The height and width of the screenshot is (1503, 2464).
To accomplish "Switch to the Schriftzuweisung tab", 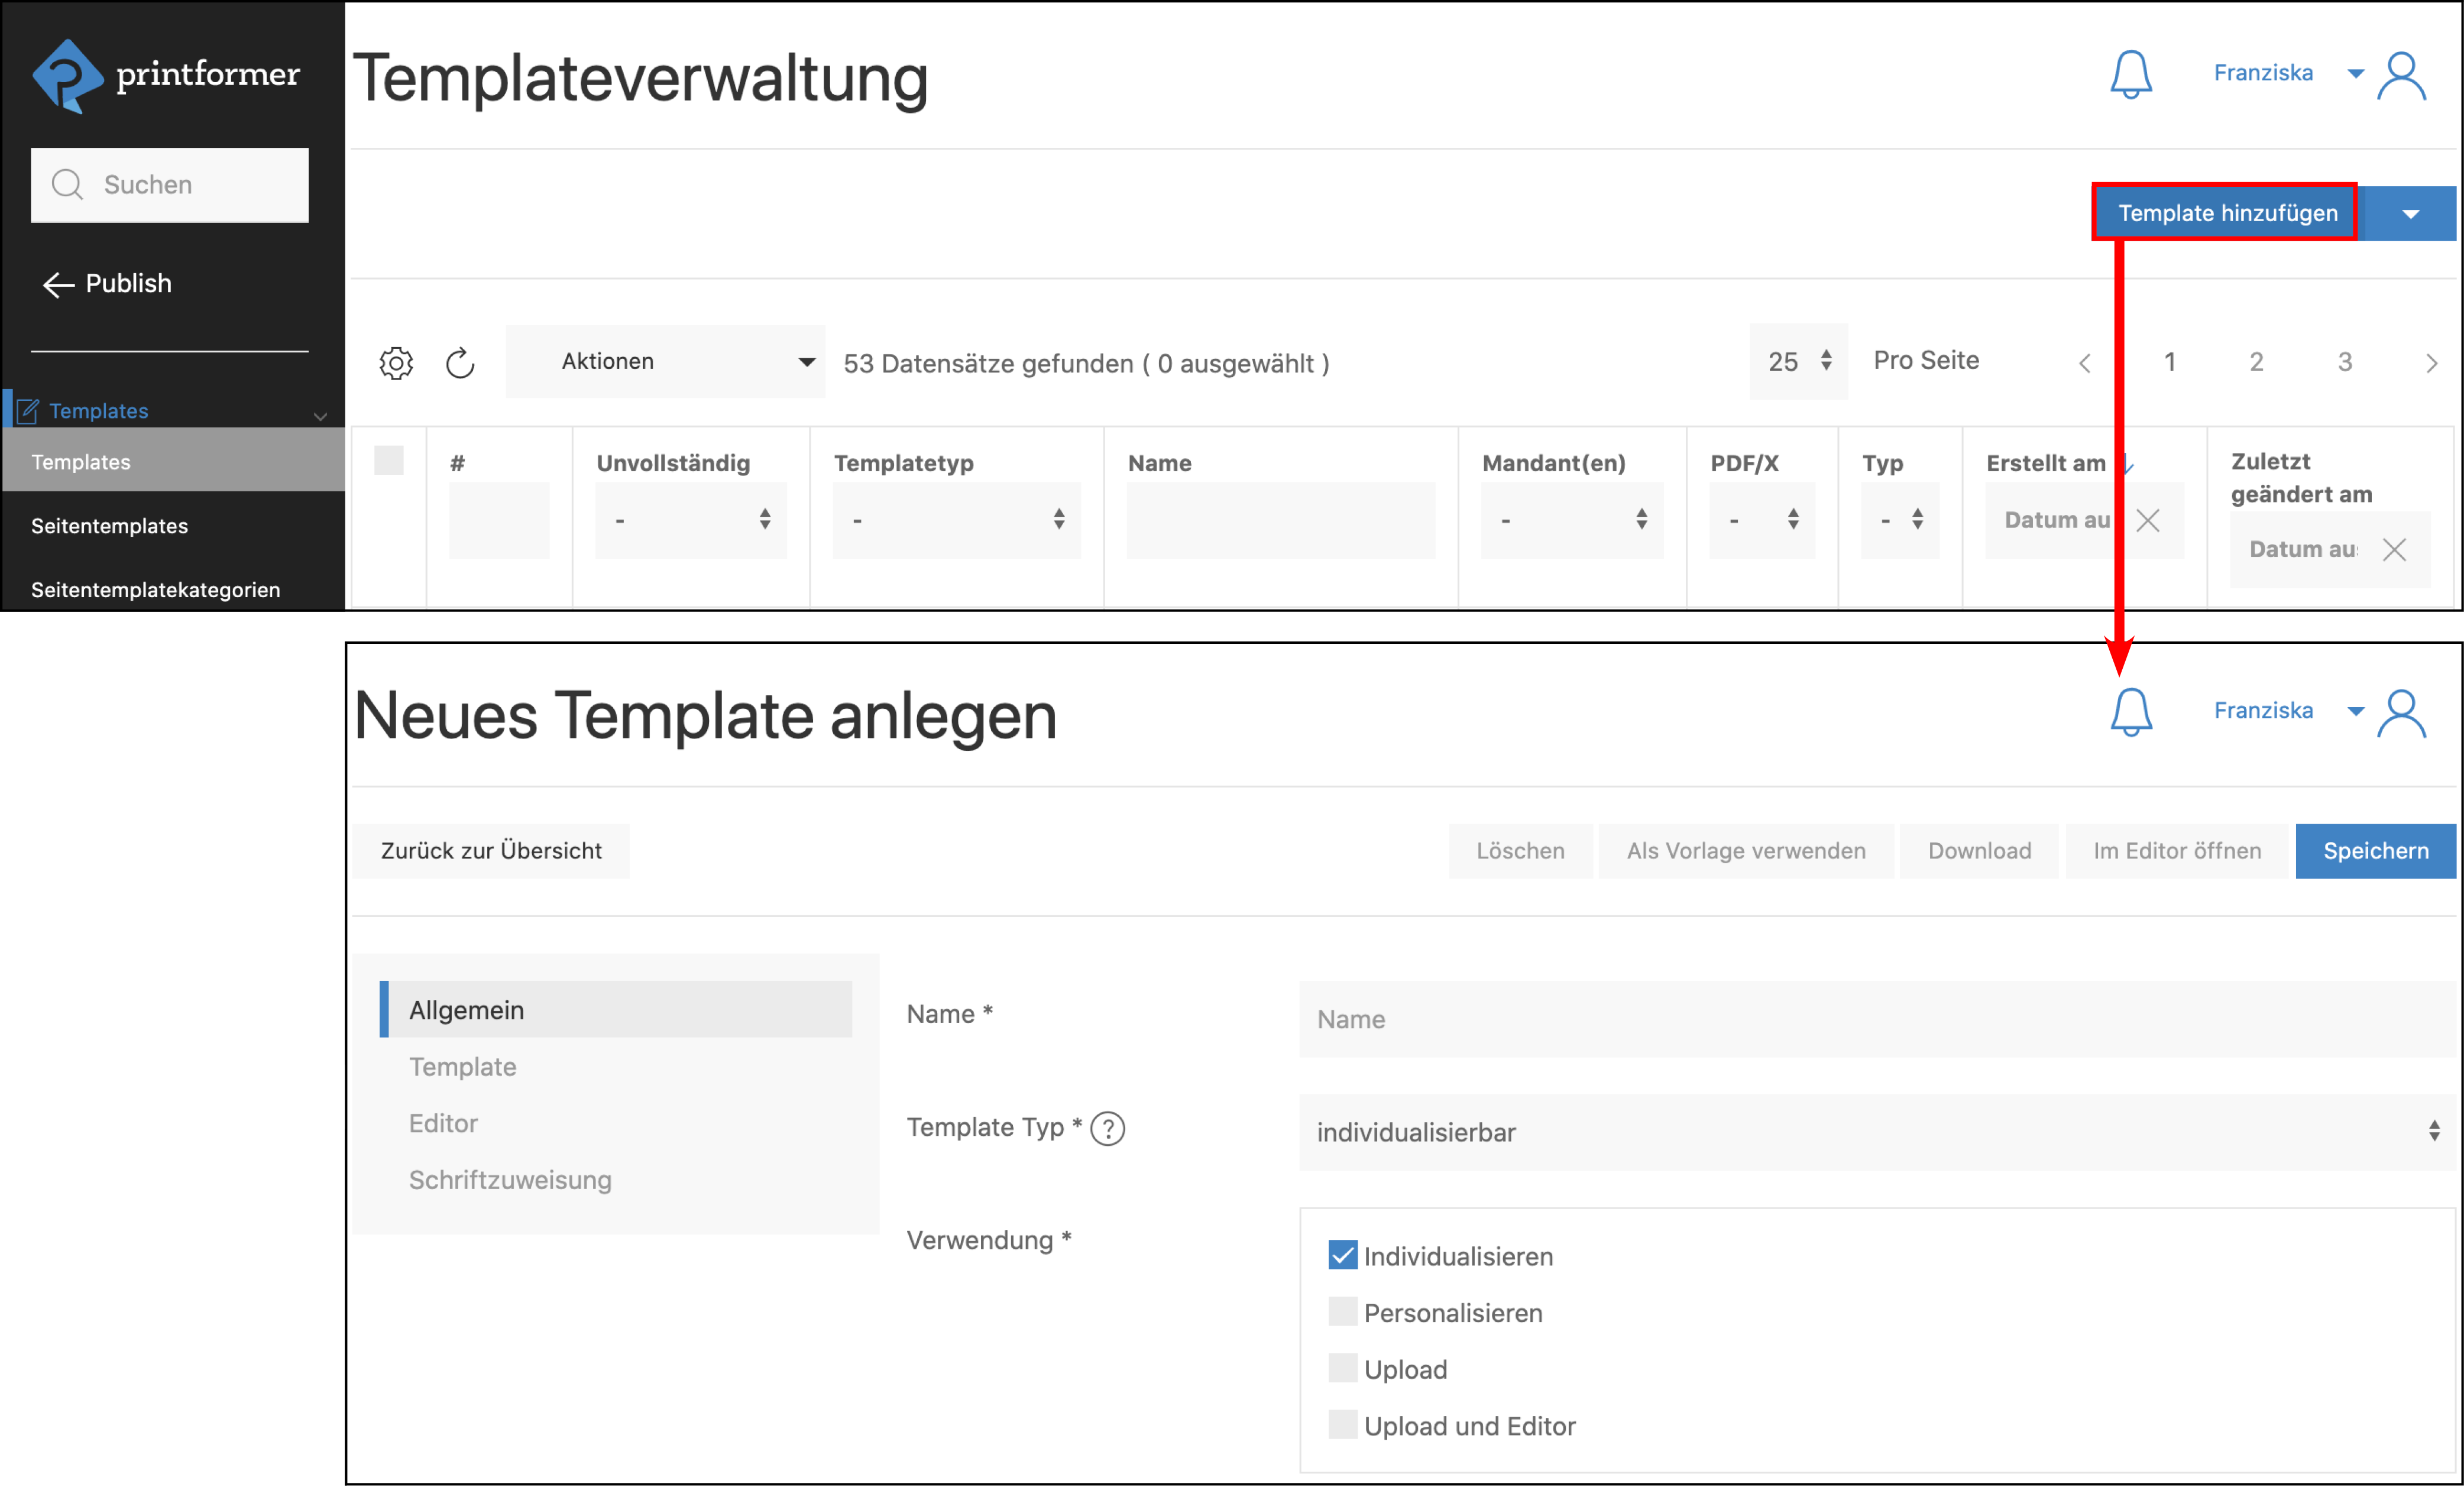I will pos(510,1180).
